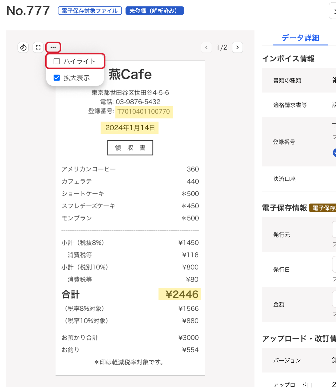Select the highlighted total ¥2446

[180, 294]
